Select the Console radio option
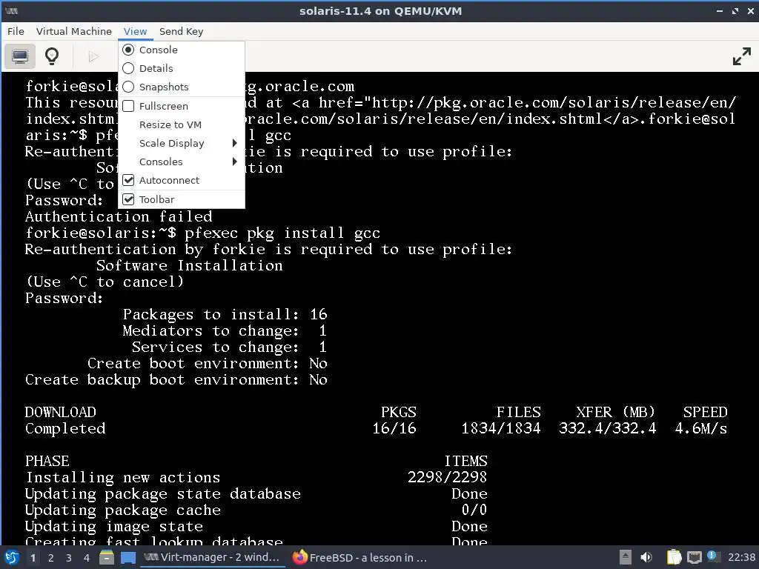This screenshot has height=569, width=759. click(x=182, y=50)
